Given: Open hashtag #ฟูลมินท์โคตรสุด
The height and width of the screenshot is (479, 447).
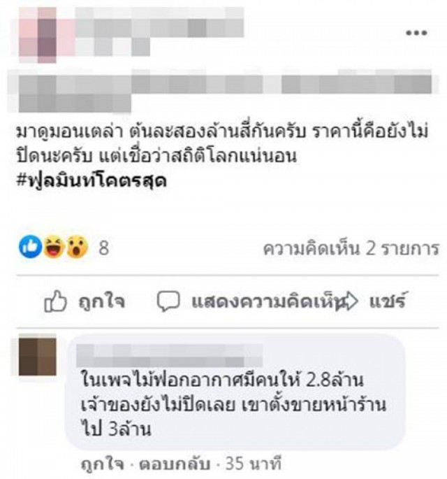Looking at the screenshot, I should point(91,181).
